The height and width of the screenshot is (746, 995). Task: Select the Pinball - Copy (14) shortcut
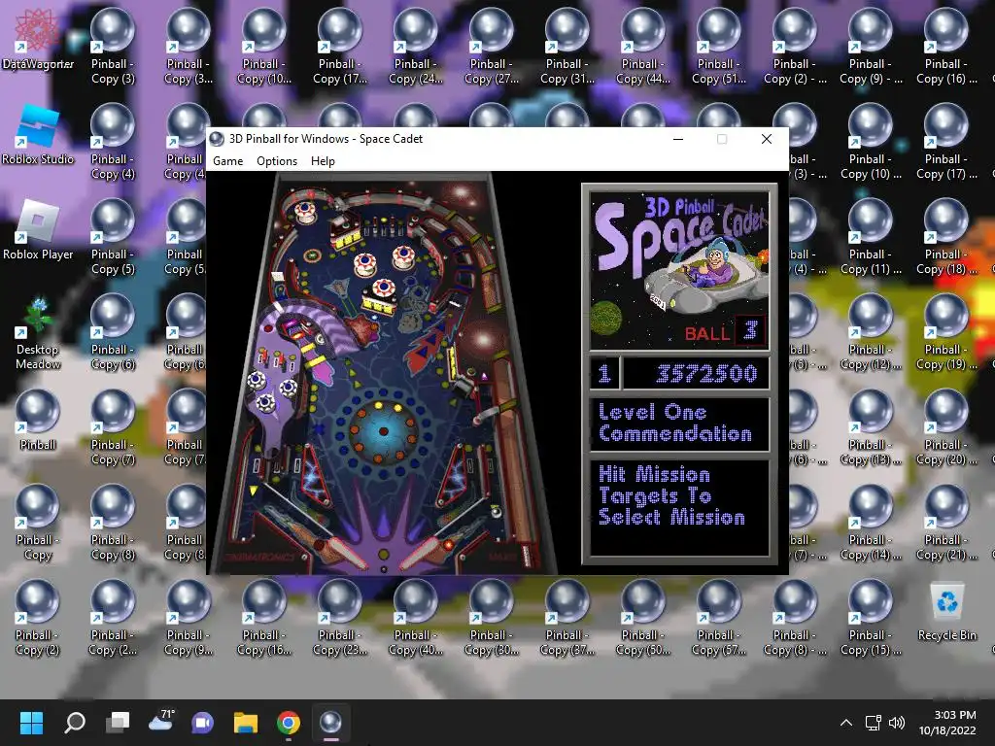(870, 523)
